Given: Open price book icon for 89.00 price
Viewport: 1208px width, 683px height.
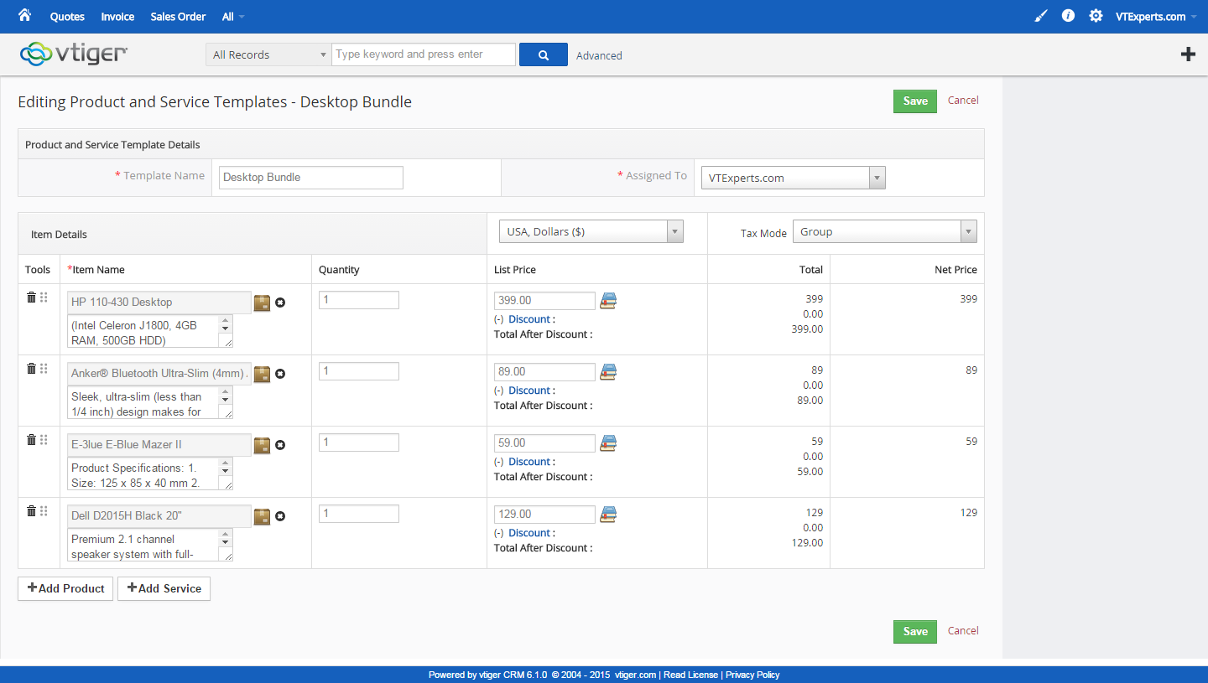Looking at the screenshot, I should (608, 372).
